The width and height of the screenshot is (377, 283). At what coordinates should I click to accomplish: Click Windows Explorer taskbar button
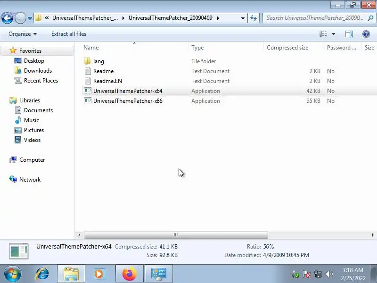click(x=71, y=274)
